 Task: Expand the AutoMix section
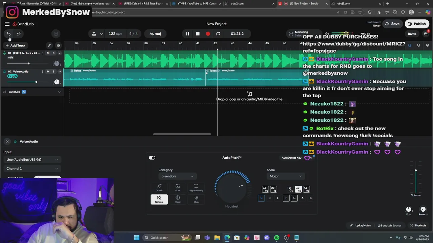pos(60,92)
